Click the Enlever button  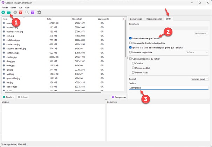[23, 97]
